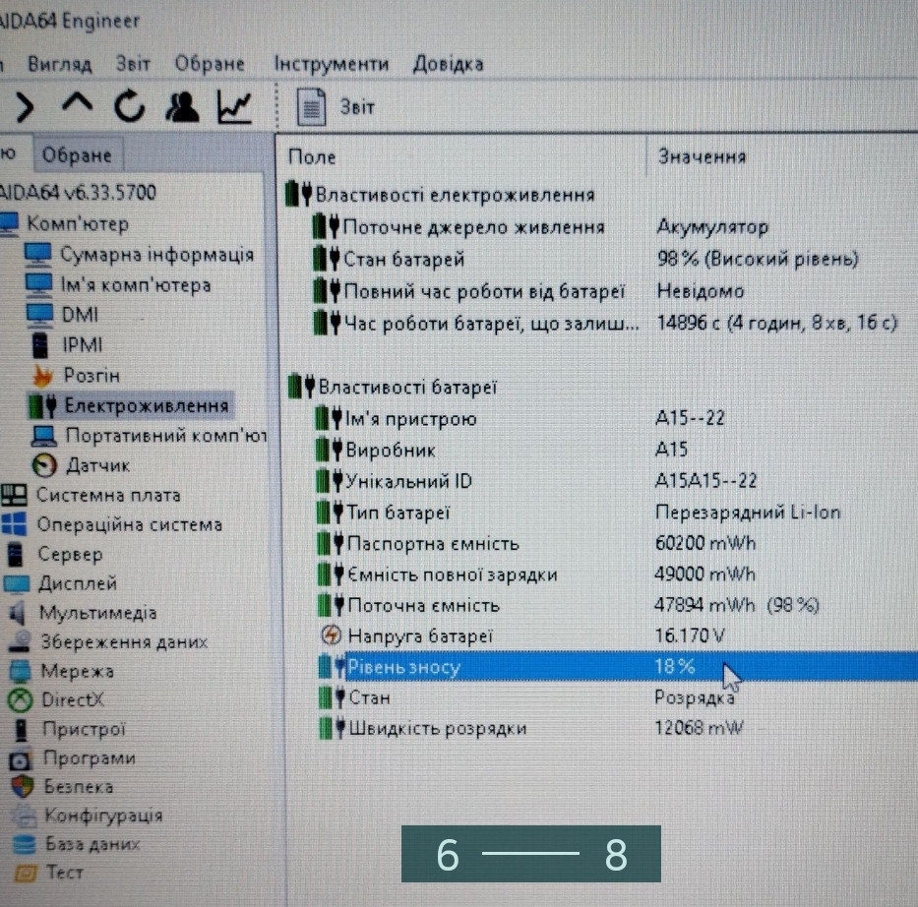Click the Звіт report button
The width and height of the screenshot is (918, 907).
(338, 107)
